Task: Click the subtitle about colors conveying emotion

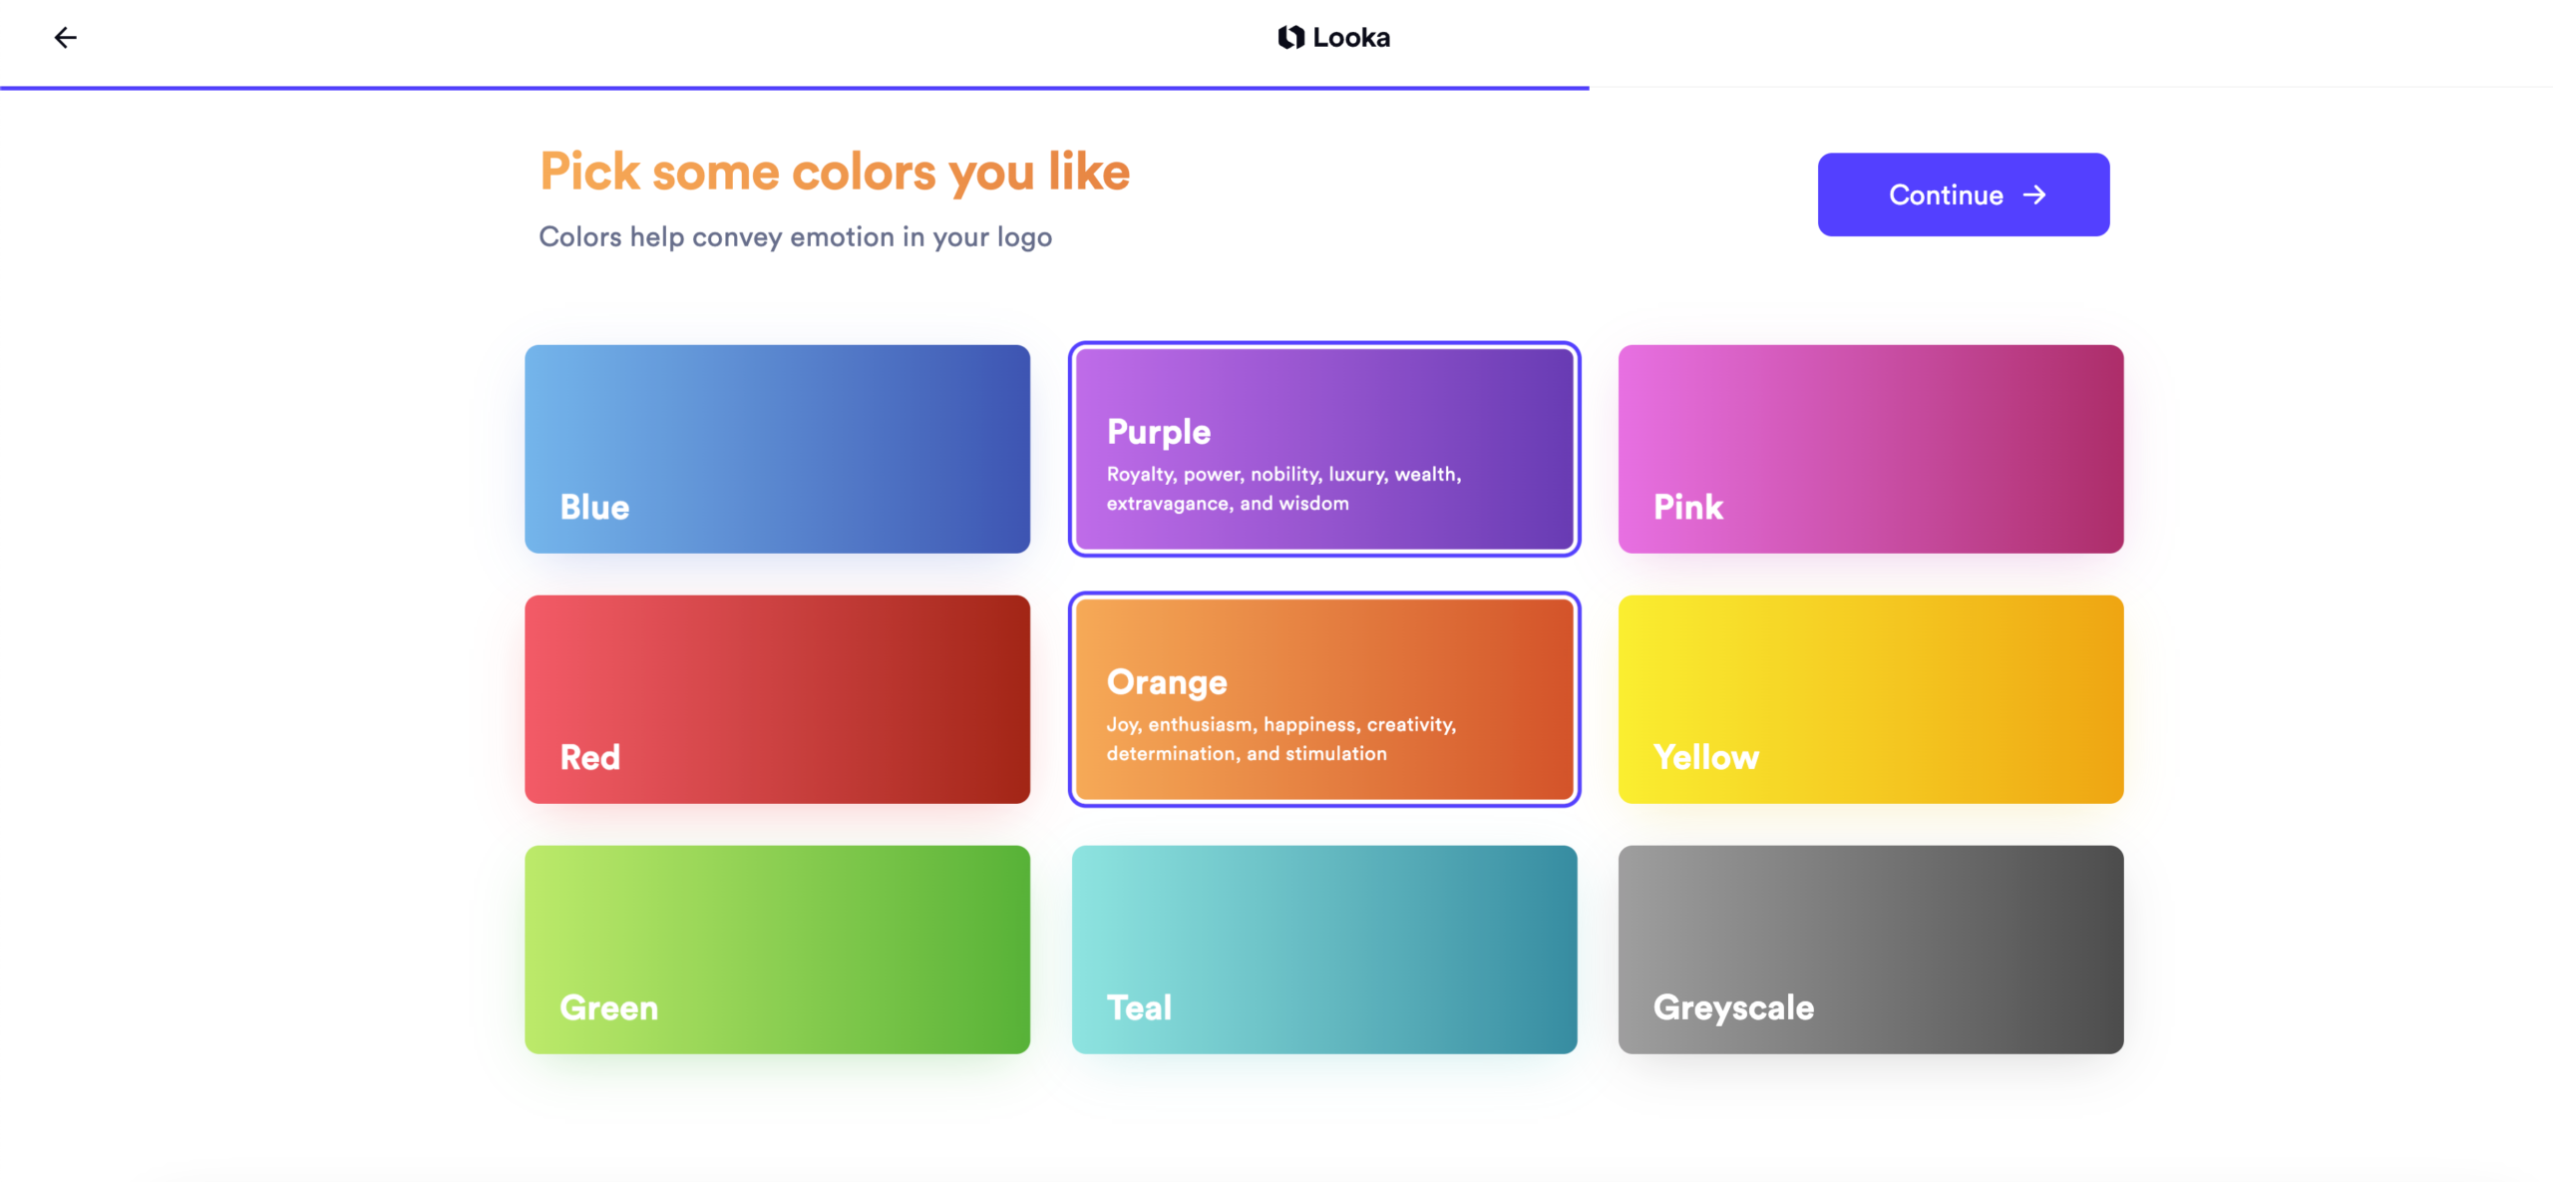Action: tap(795, 236)
